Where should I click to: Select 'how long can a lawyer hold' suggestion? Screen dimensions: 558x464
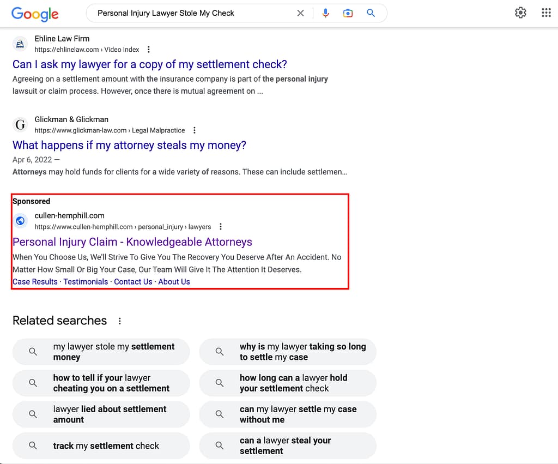[288, 383]
